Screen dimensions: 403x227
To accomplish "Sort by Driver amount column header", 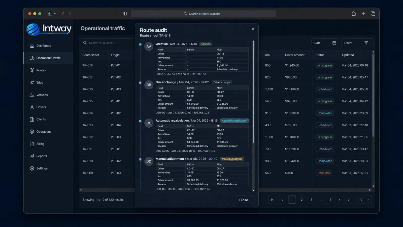I will [295, 55].
